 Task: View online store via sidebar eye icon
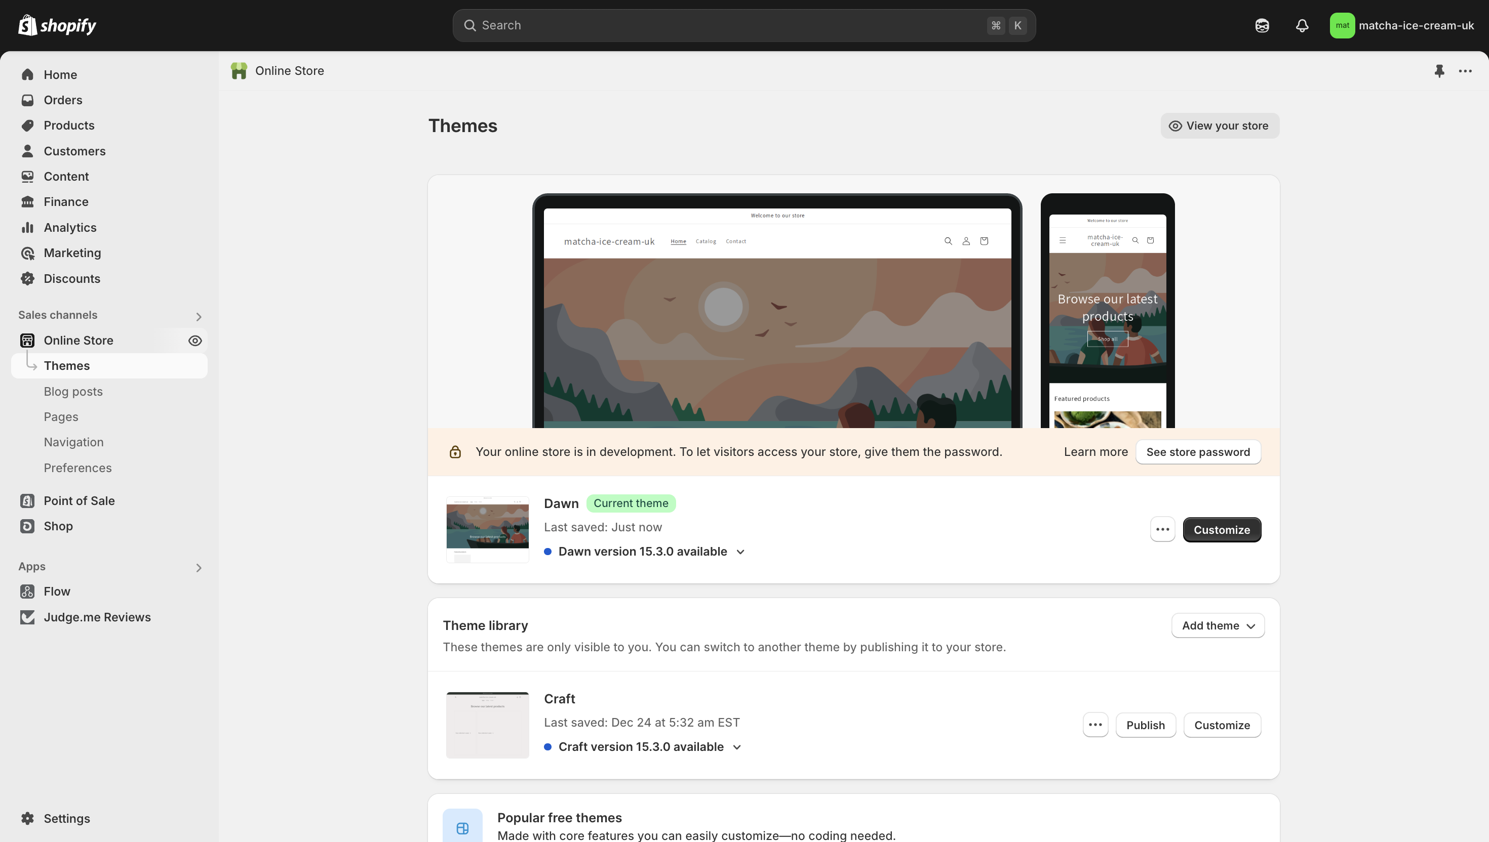(x=195, y=341)
